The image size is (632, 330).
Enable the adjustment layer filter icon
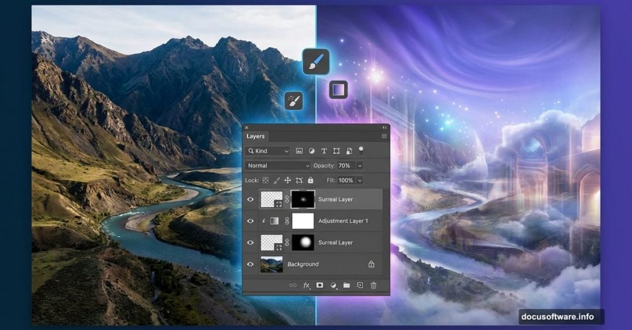[x=312, y=151]
